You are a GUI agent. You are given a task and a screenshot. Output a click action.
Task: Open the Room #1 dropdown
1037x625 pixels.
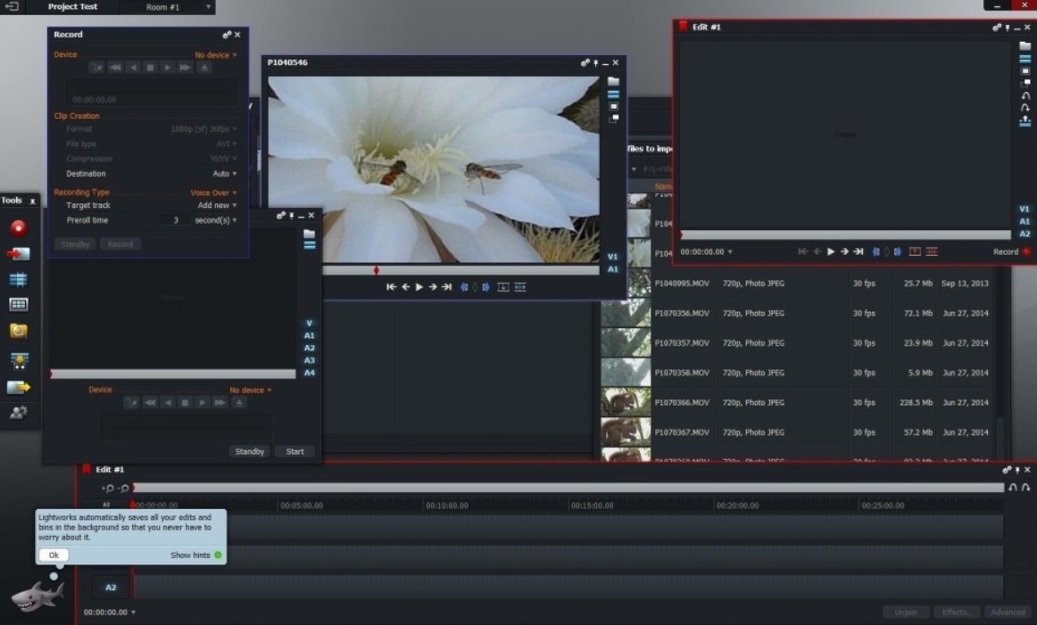(x=178, y=7)
